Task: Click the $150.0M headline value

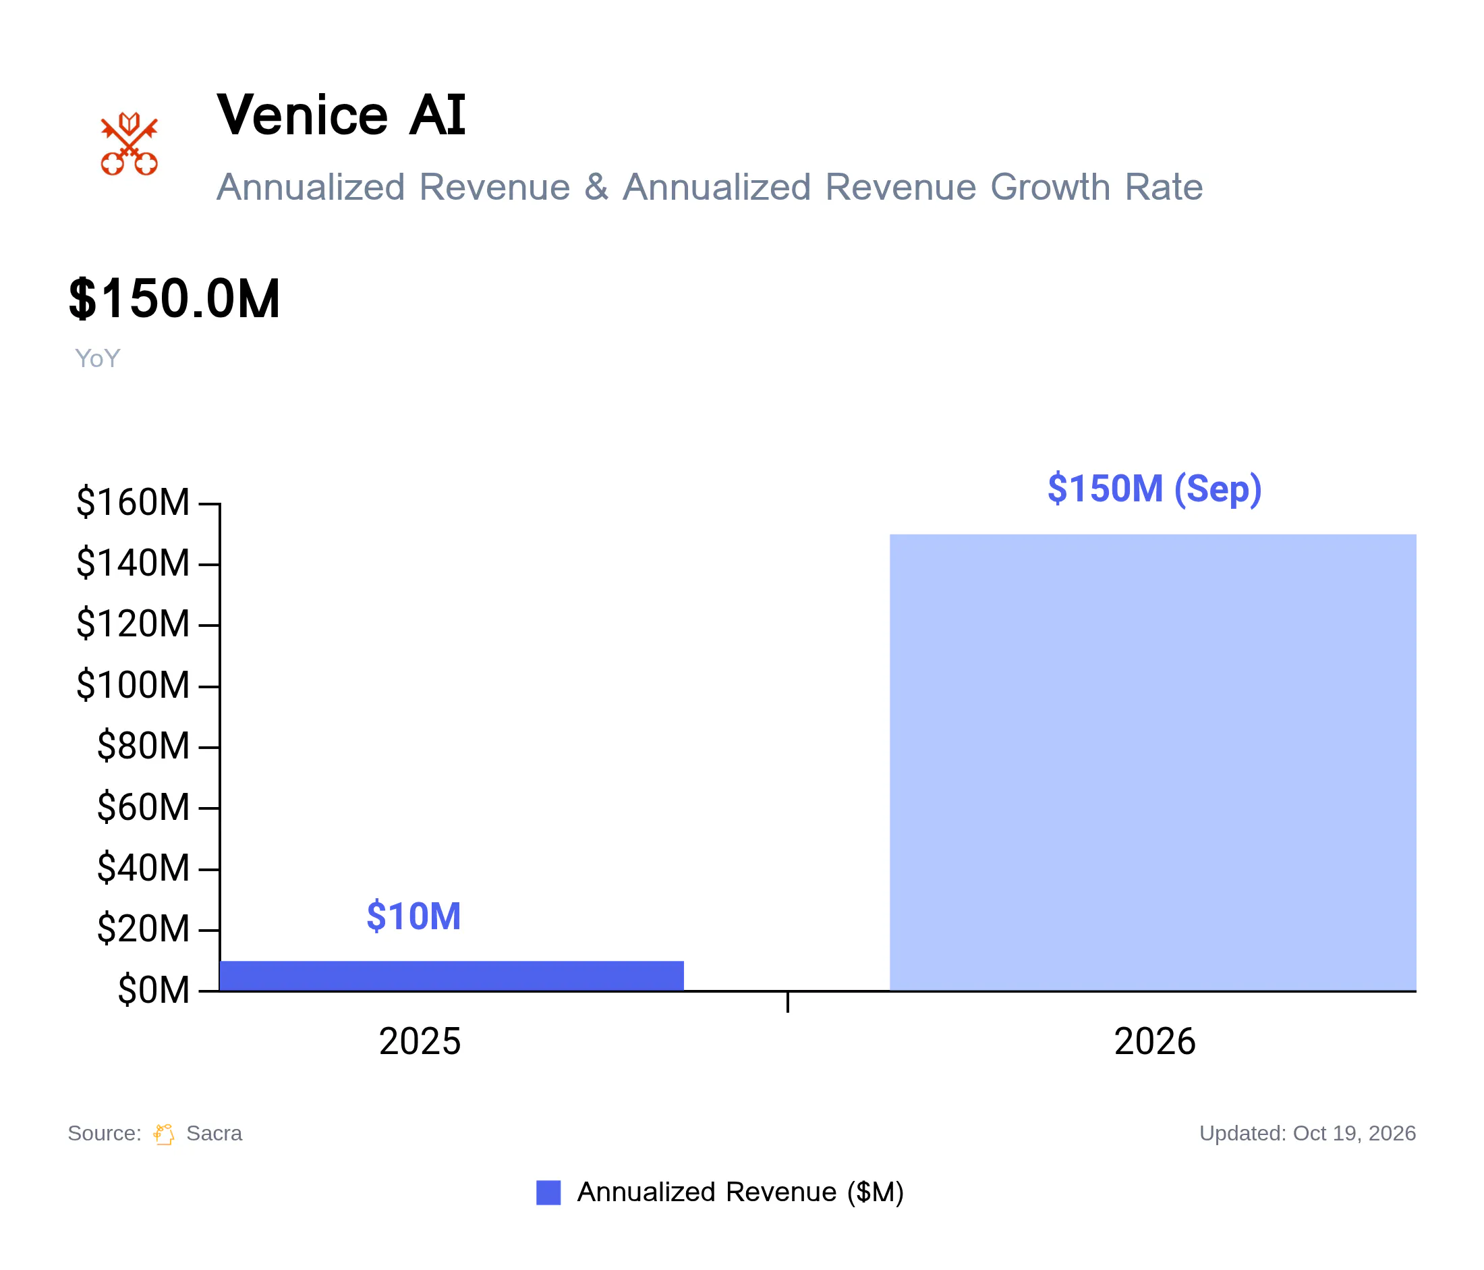Action: point(174,298)
